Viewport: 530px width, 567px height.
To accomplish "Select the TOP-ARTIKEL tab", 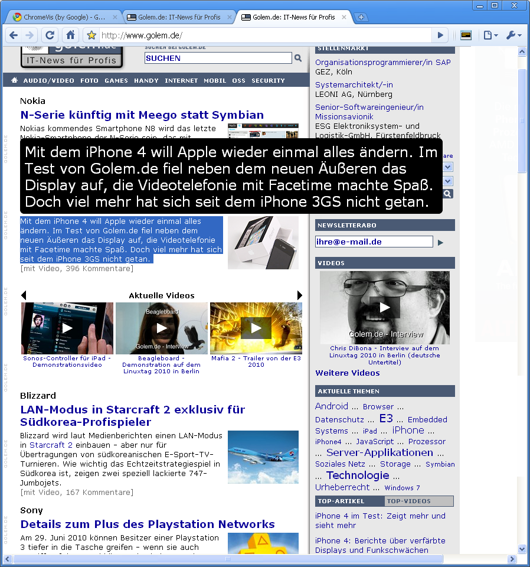I will (x=350, y=501).
